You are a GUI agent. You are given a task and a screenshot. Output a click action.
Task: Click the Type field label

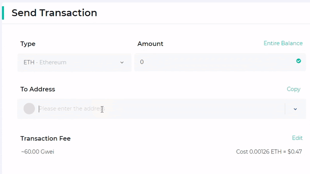(x=28, y=44)
